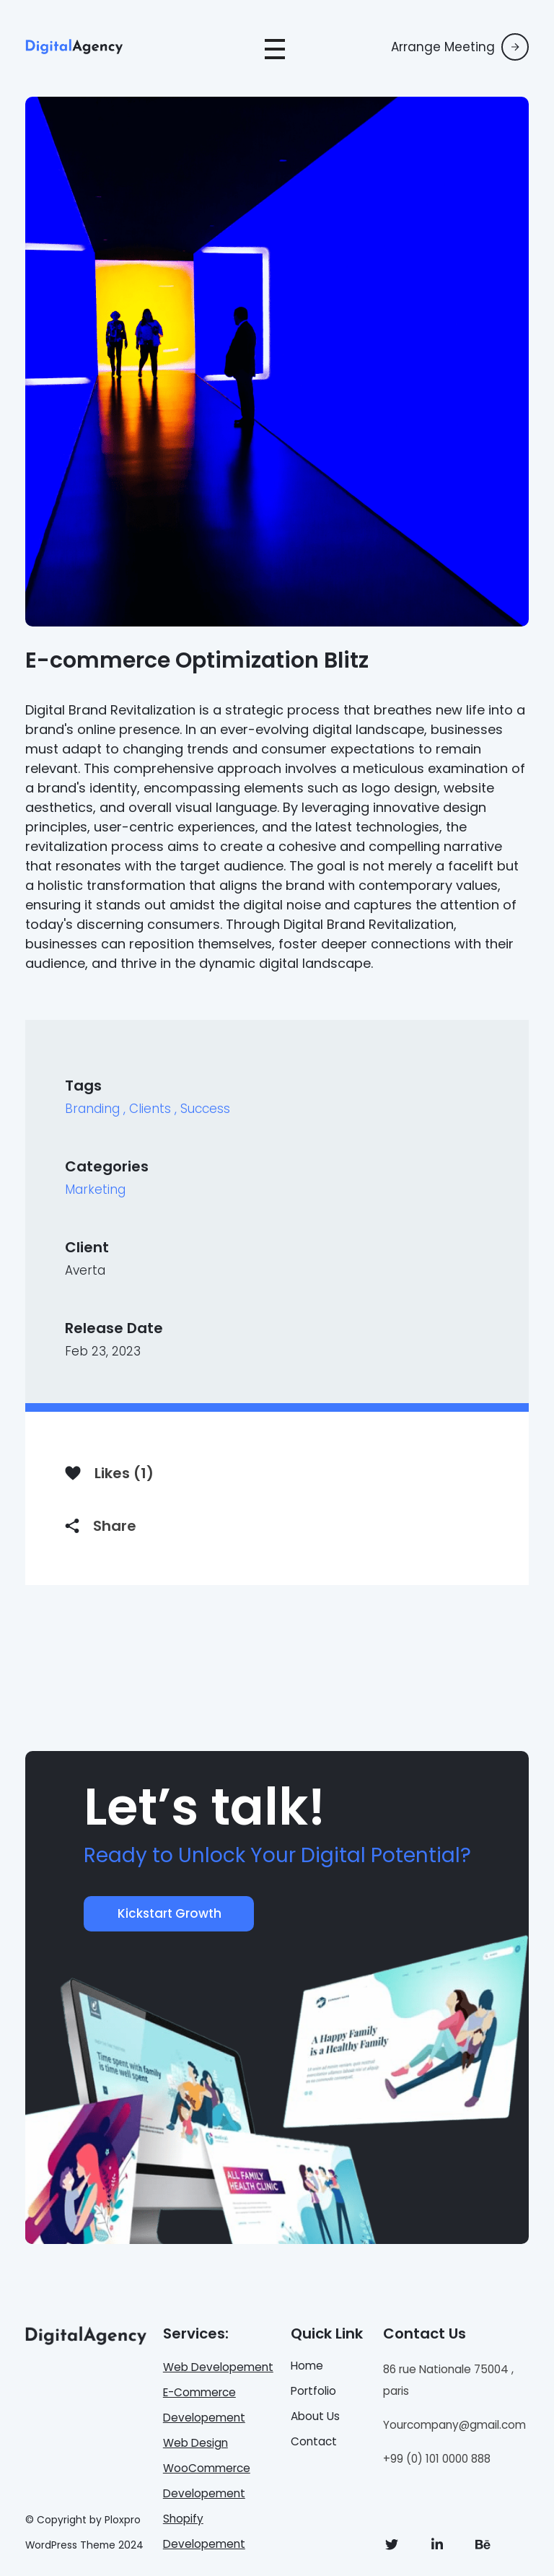The image size is (554, 2576).
Task: Click the heart Likes icon
Action: click(x=73, y=1472)
